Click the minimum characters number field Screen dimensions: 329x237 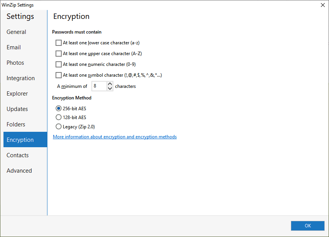pos(99,86)
